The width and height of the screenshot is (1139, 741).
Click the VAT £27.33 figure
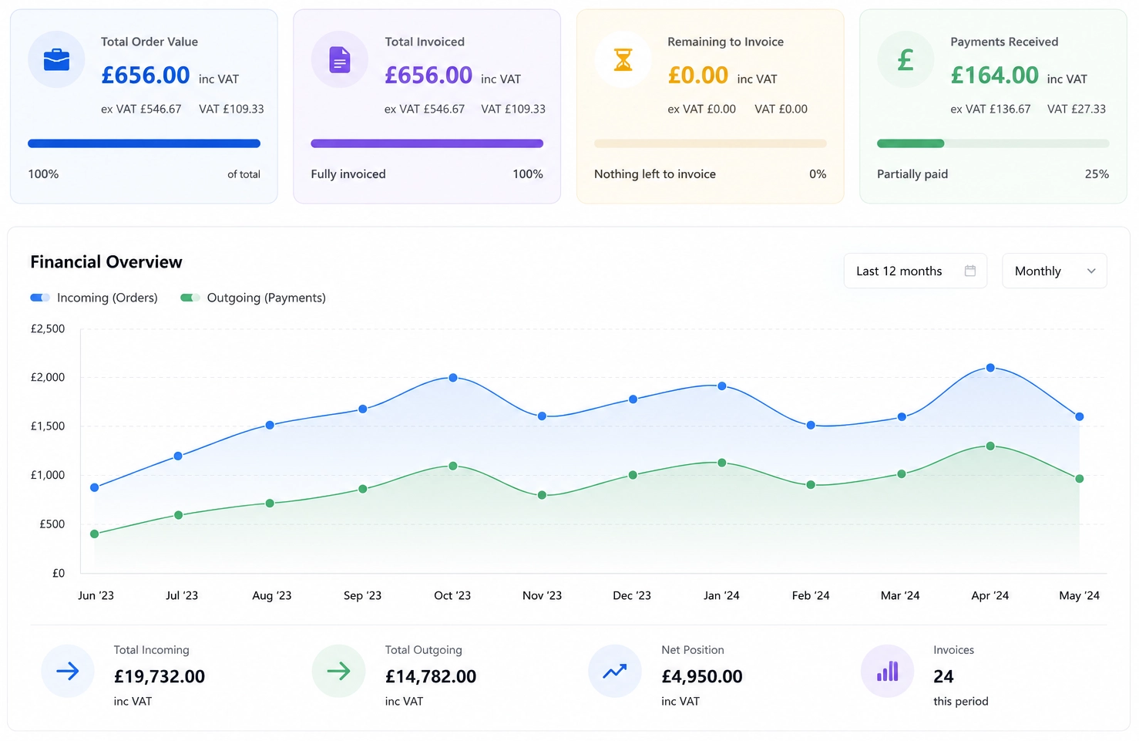pyautogui.click(x=1077, y=109)
